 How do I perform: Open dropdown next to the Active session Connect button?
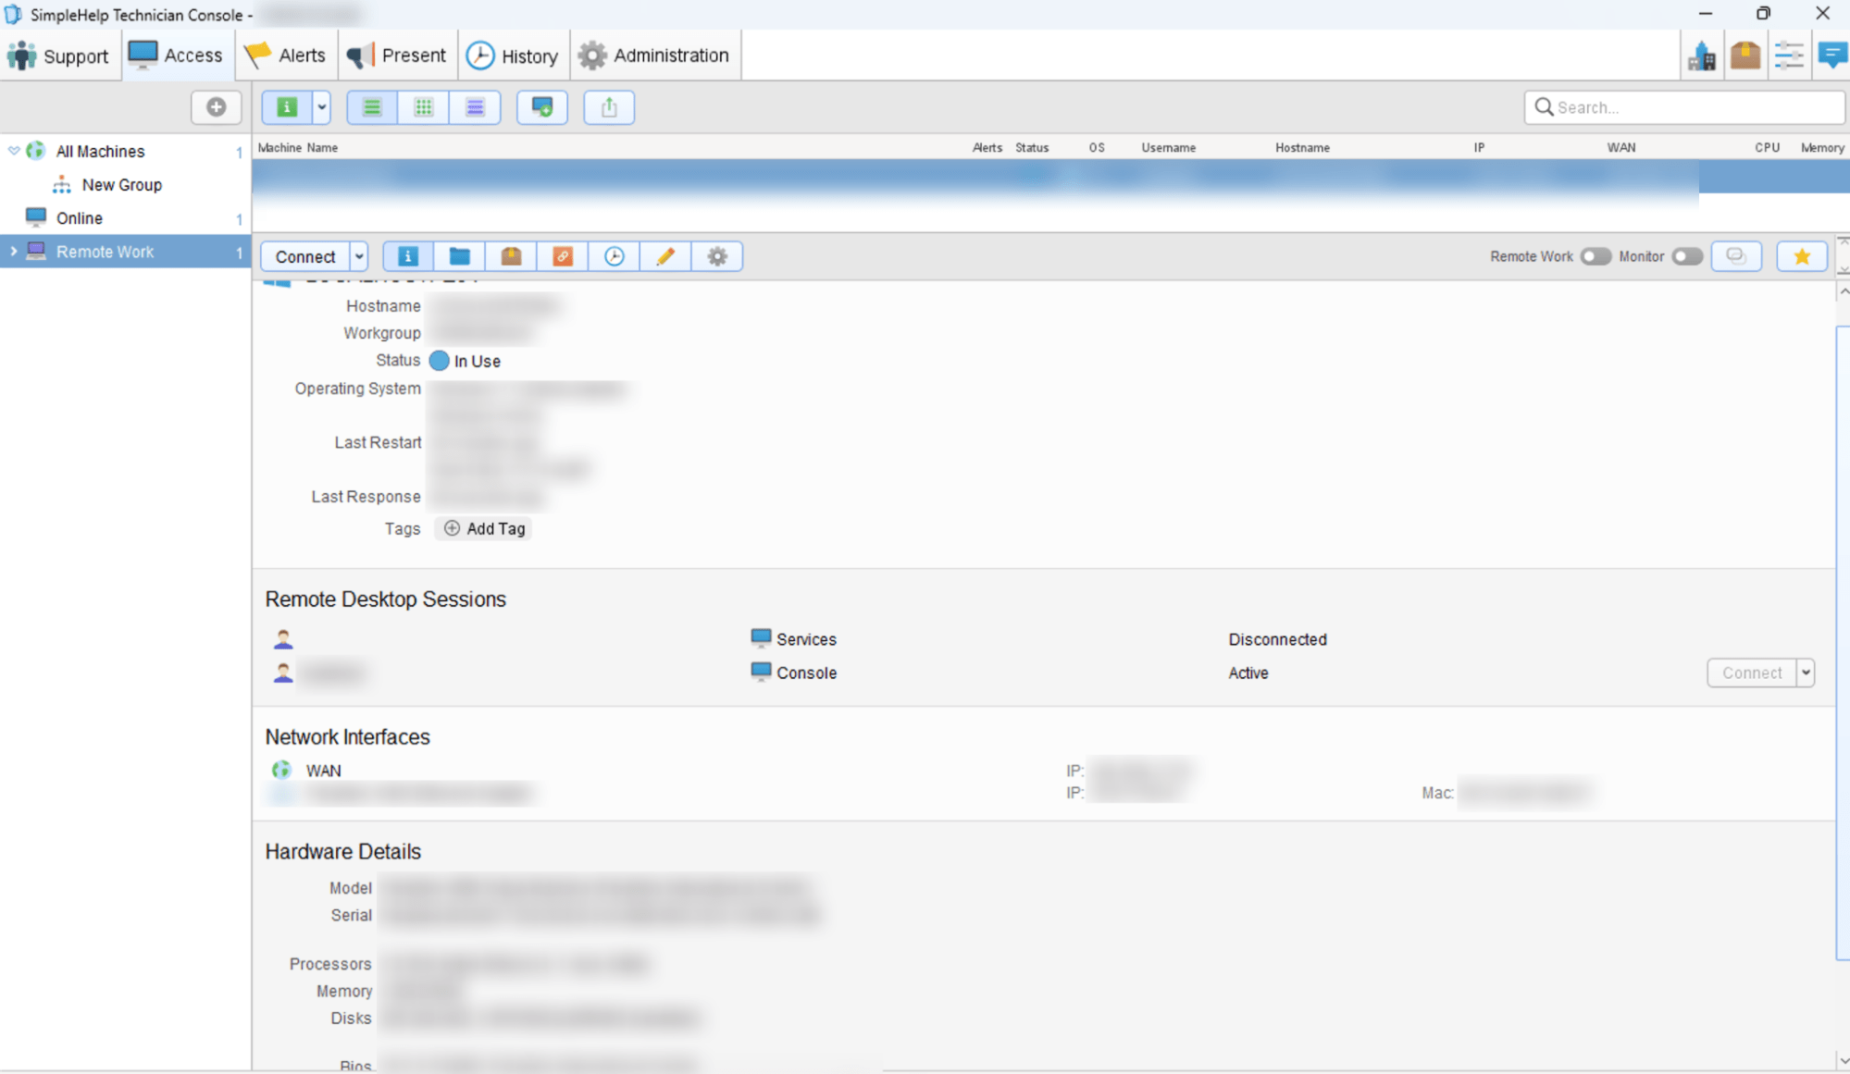1806,673
